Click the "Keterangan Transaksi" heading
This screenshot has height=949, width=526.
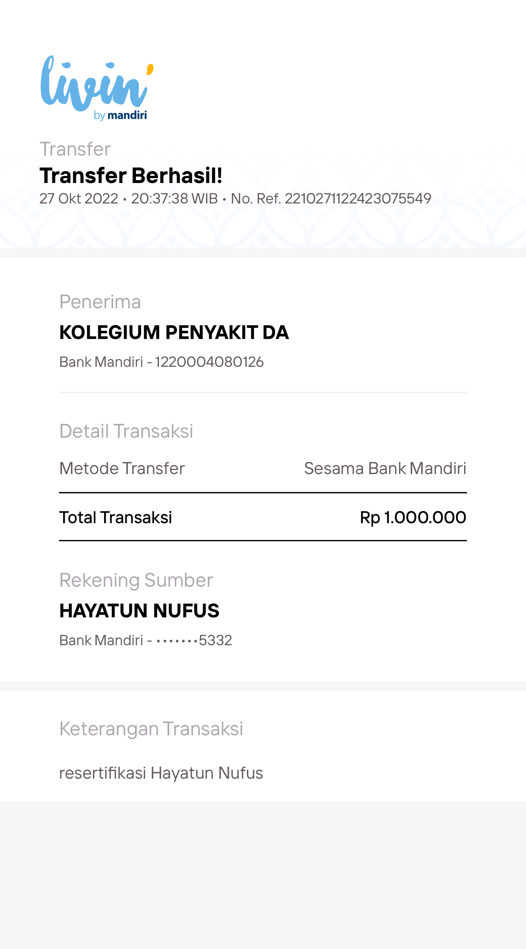point(151,729)
